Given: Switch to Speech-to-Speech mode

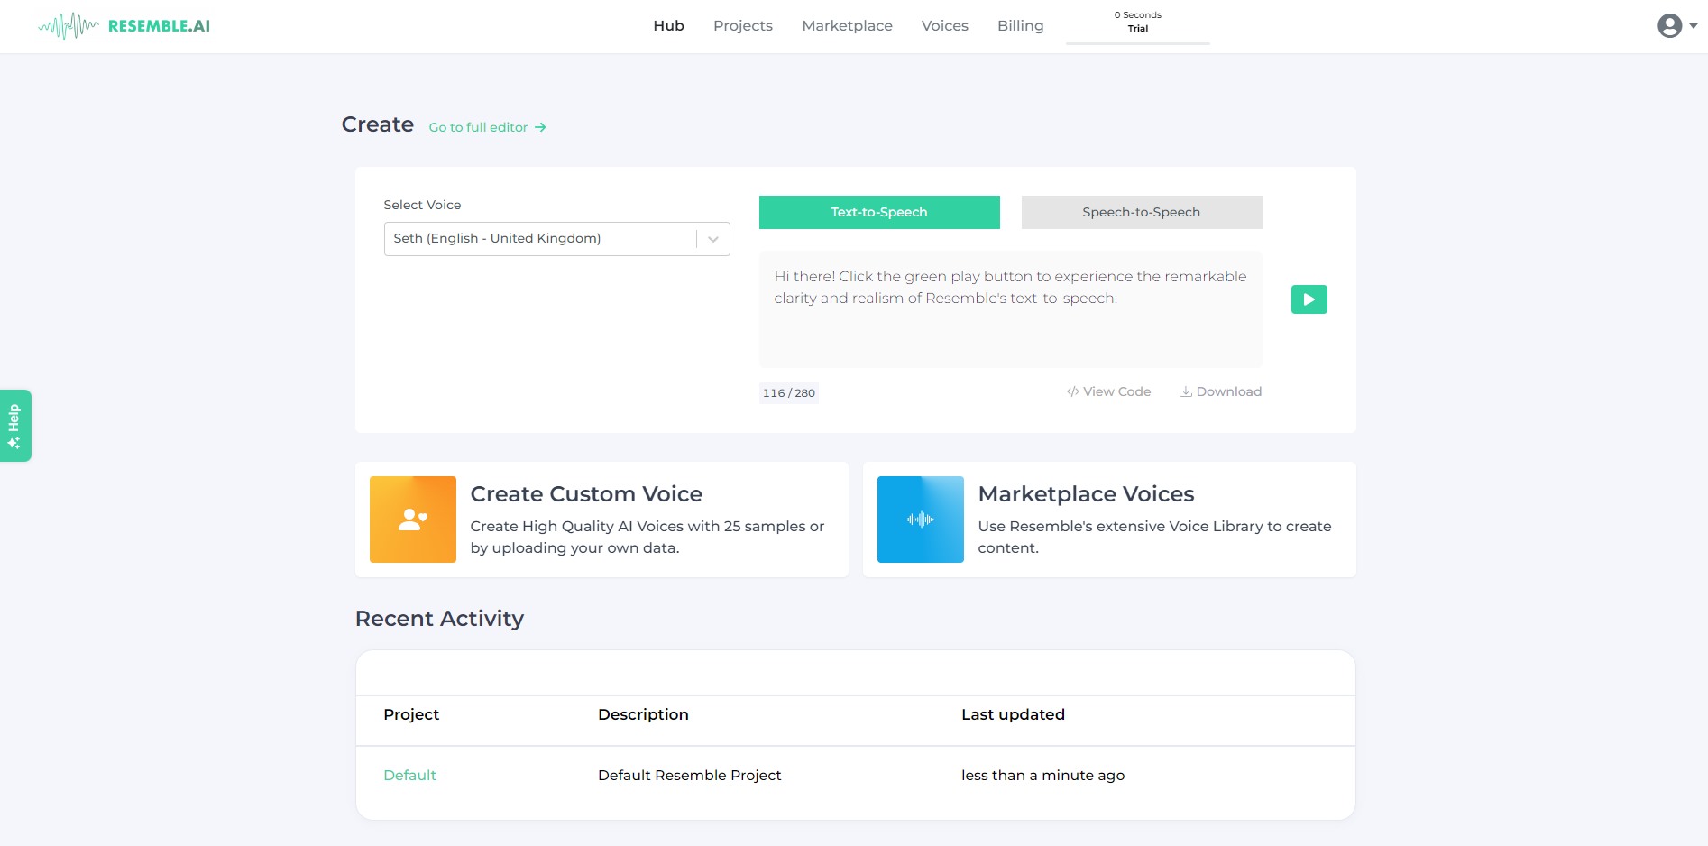Looking at the screenshot, I should click(1142, 212).
